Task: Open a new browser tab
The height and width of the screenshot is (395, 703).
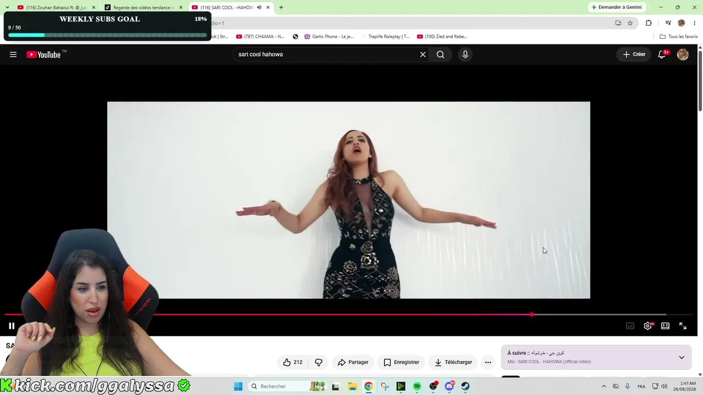Action: (281, 8)
